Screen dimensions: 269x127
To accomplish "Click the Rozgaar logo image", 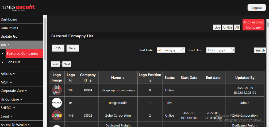I will coord(57,103).
